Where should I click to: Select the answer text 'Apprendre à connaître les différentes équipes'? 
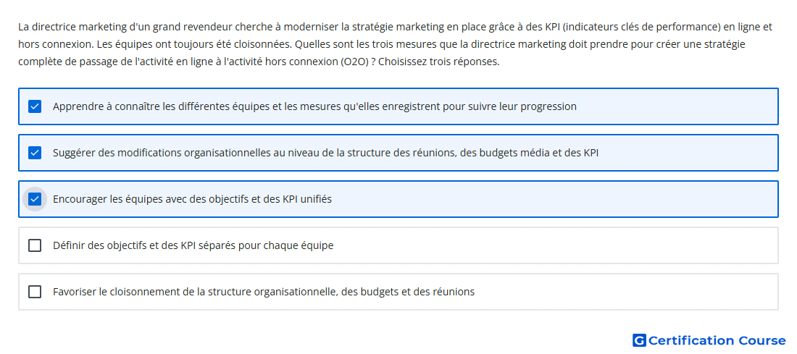314,106
